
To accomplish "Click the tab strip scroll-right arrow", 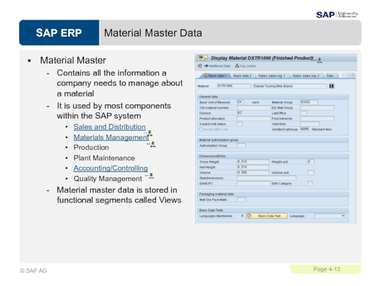I will coord(349,75).
